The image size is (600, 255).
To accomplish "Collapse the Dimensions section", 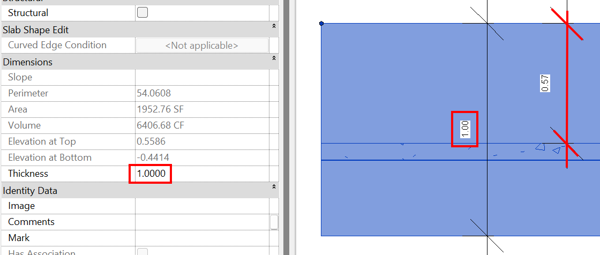I will (274, 58).
